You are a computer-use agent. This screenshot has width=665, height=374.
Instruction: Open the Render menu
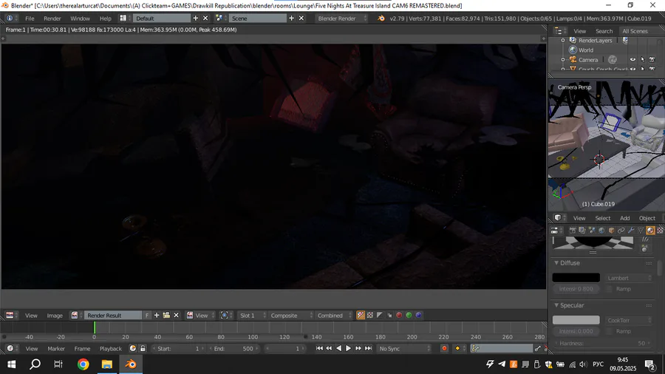tap(52, 18)
